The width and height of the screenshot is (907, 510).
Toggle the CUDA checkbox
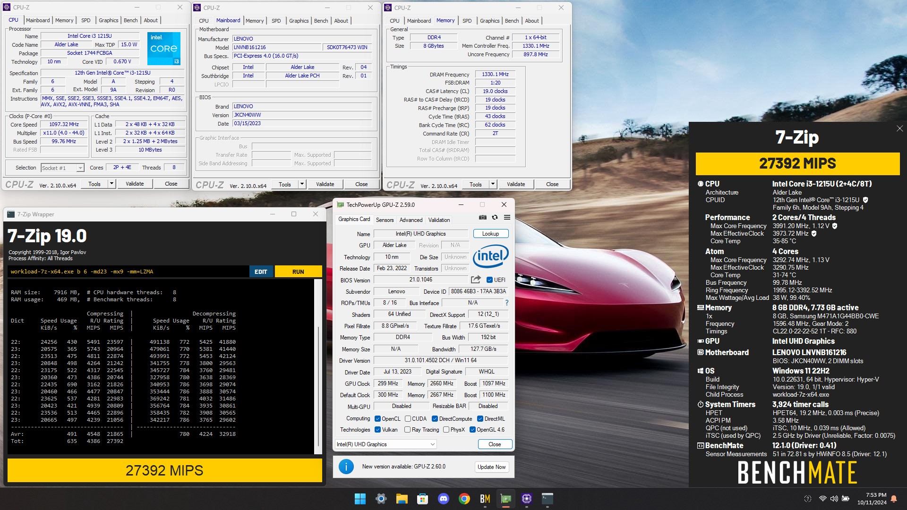pyautogui.click(x=407, y=419)
